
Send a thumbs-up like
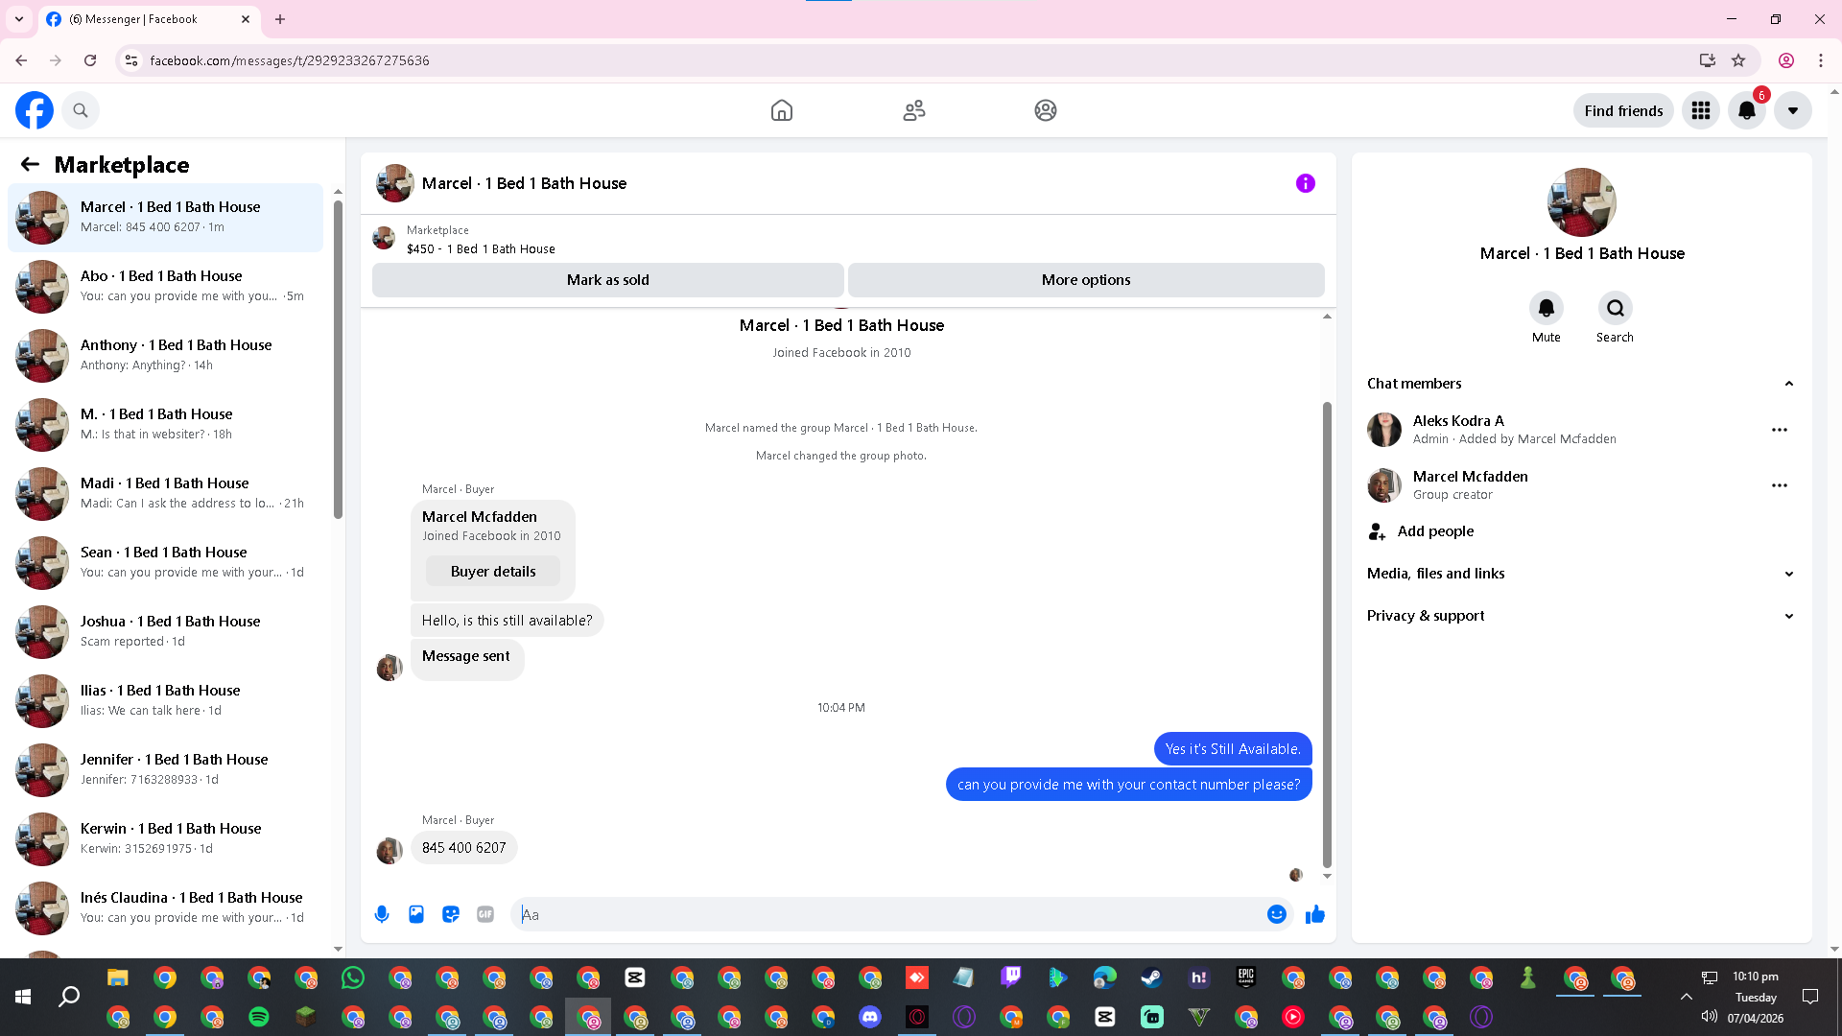click(1315, 914)
